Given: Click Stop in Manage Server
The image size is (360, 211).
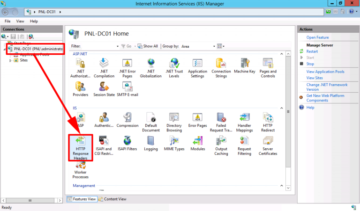Looking at the screenshot, I should point(310,64).
